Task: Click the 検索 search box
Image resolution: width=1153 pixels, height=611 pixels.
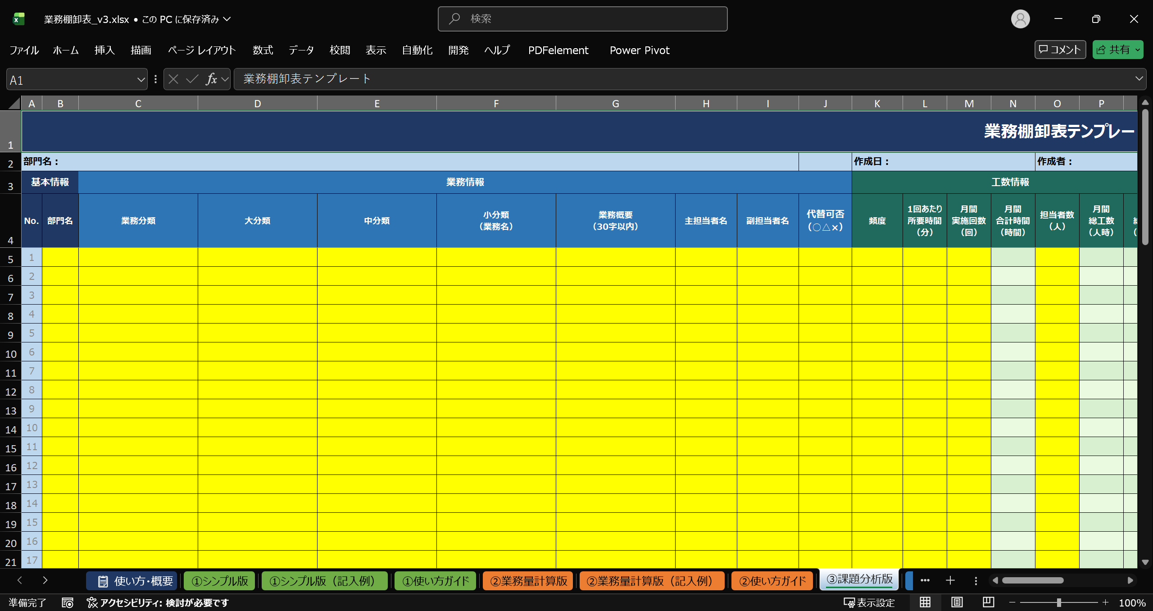Action: [582, 19]
